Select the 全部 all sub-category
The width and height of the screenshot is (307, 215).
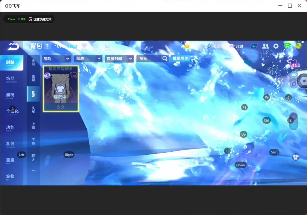pos(33,62)
